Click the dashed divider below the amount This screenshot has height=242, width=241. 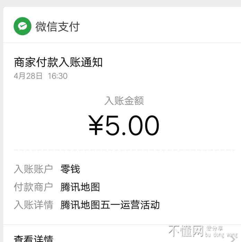pyautogui.click(x=124, y=150)
